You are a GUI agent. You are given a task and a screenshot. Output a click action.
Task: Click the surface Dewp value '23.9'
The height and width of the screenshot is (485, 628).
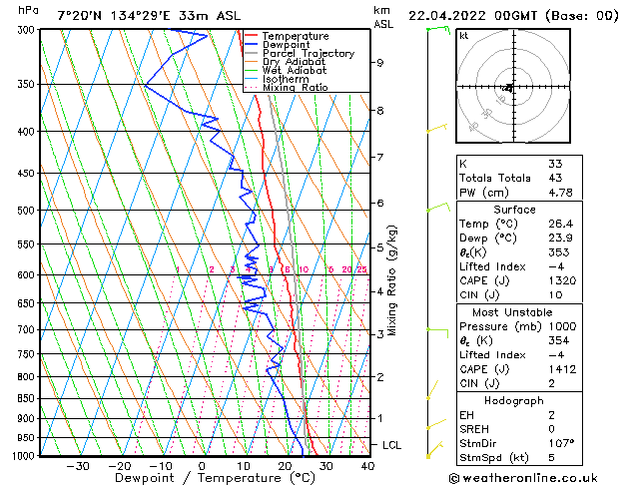560,238
